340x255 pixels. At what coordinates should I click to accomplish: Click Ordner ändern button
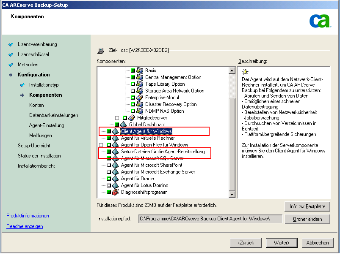pos(307,219)
